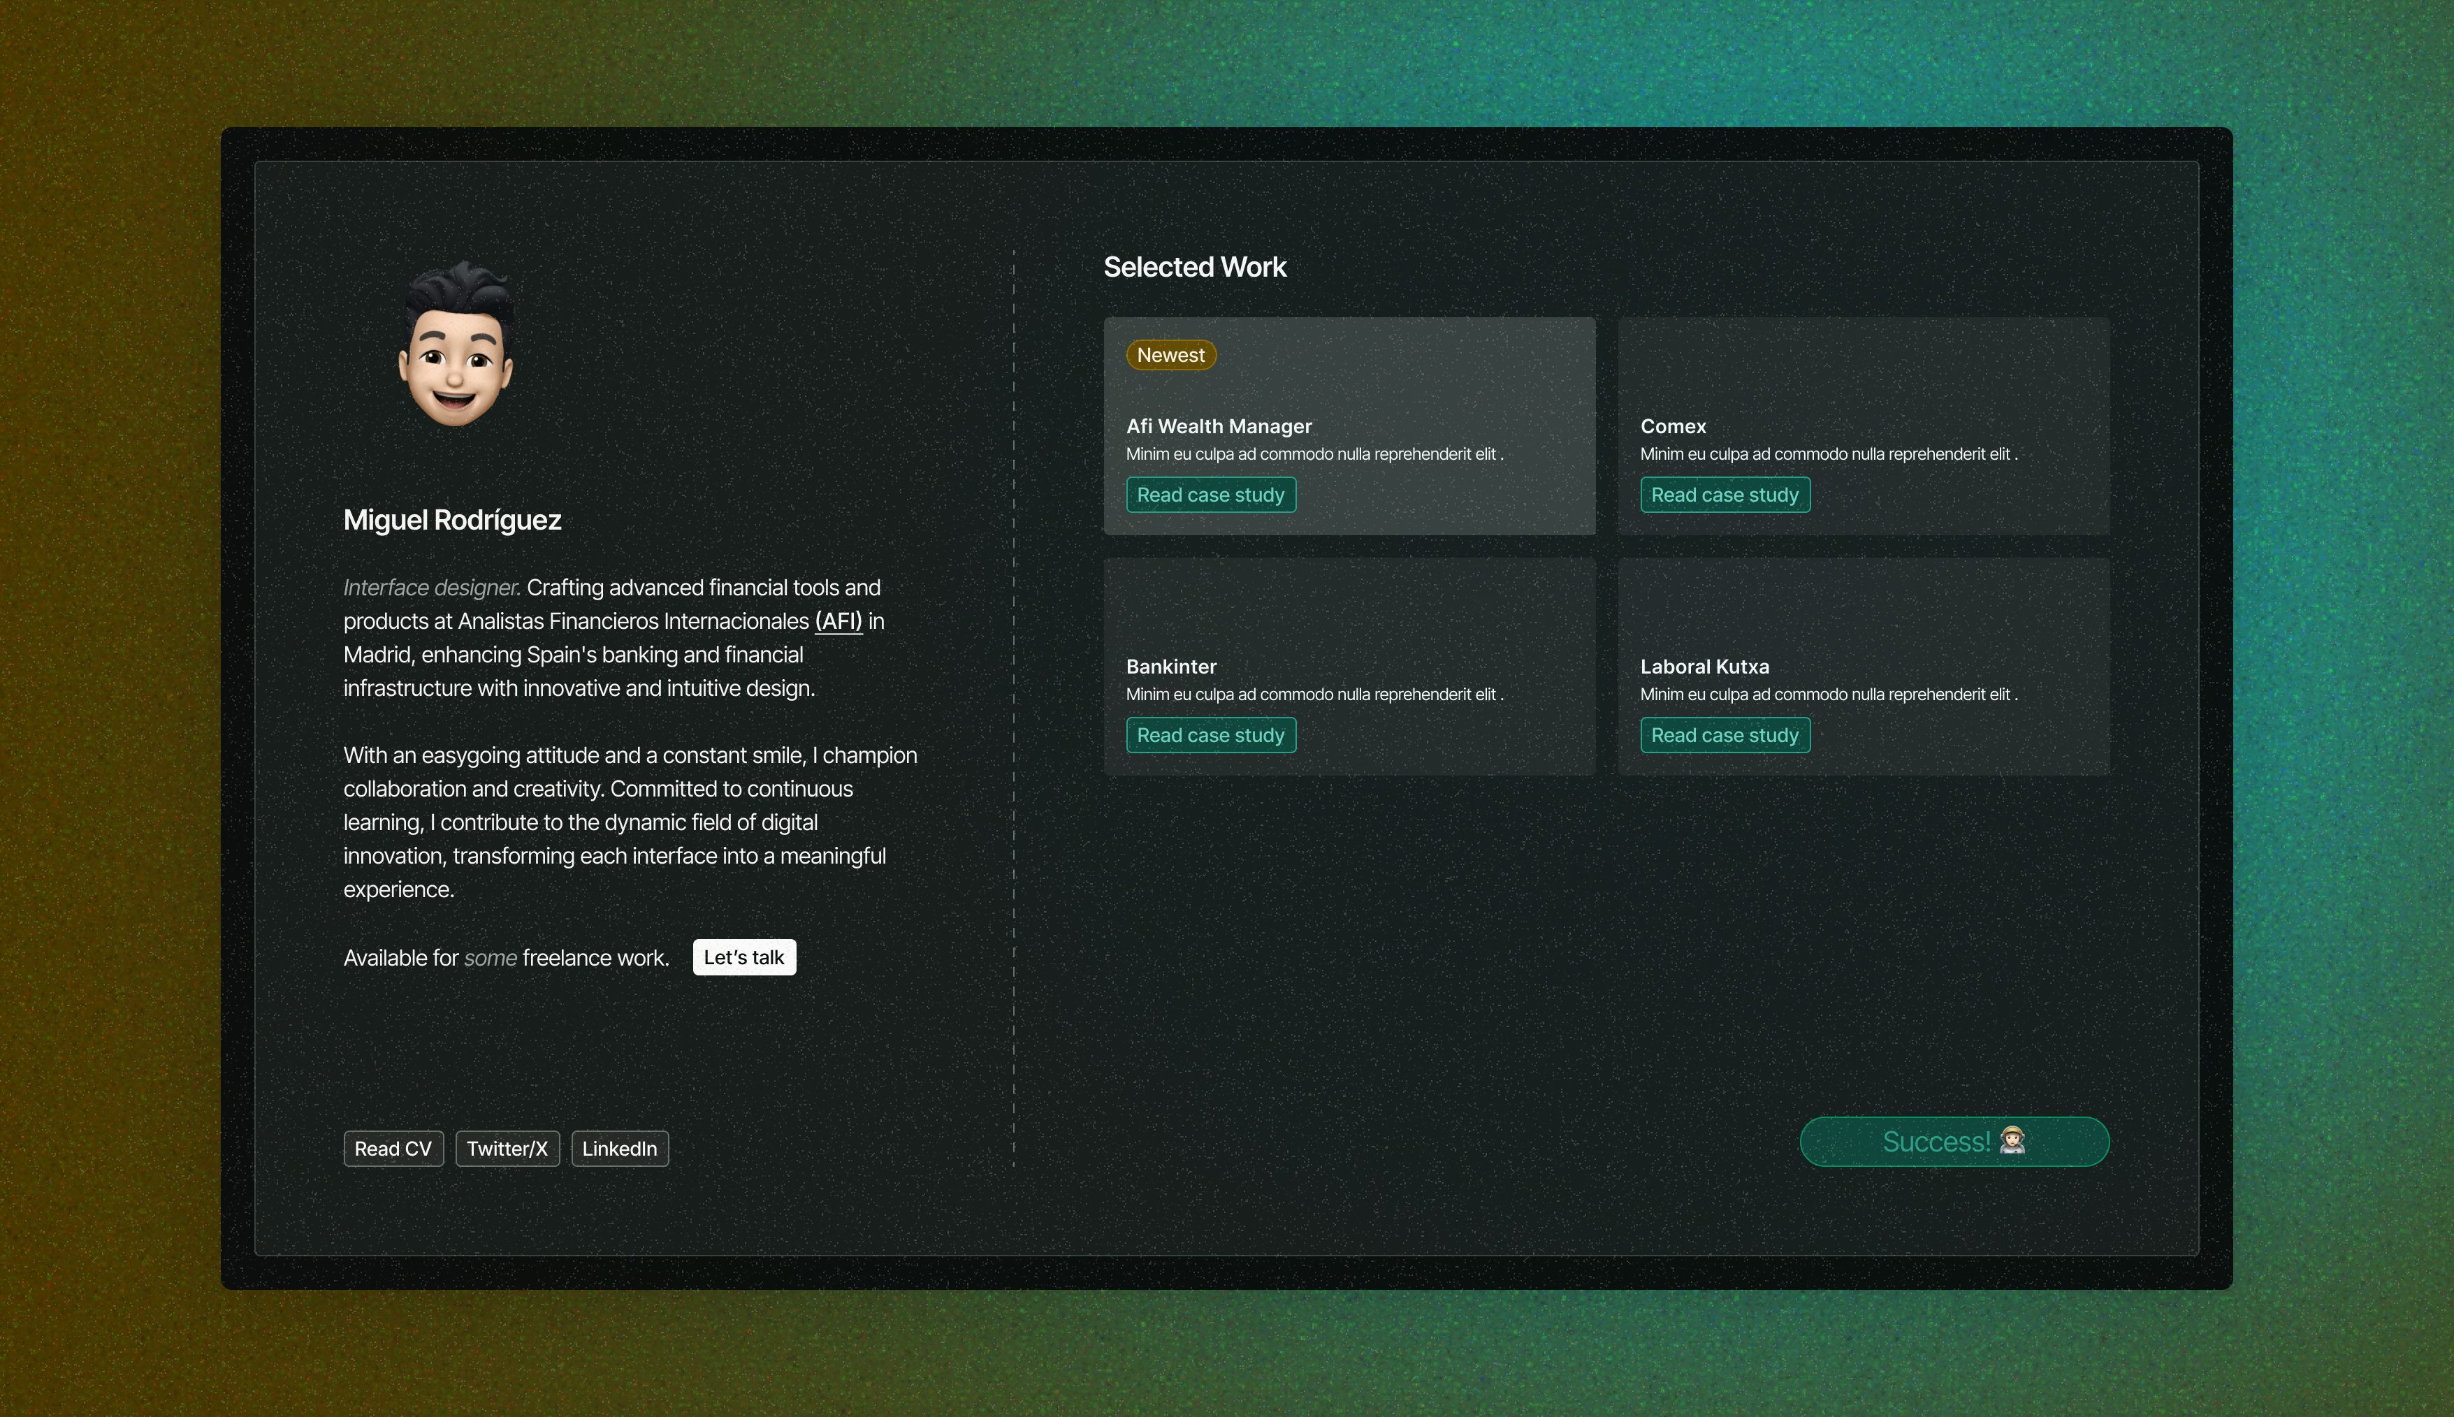This screenshot has height=1417, width=2454.
Task: Click the Success! confirmation button
Action: click(1953, 1140)
